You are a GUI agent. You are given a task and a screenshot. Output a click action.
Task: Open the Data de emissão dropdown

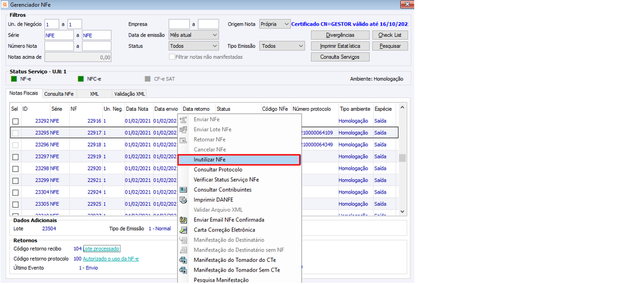pos(193,35)
